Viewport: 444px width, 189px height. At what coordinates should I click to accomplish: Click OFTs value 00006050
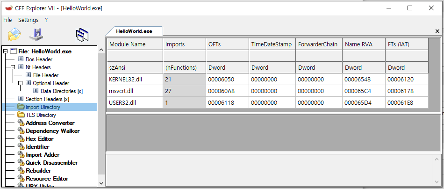[228, 80]
